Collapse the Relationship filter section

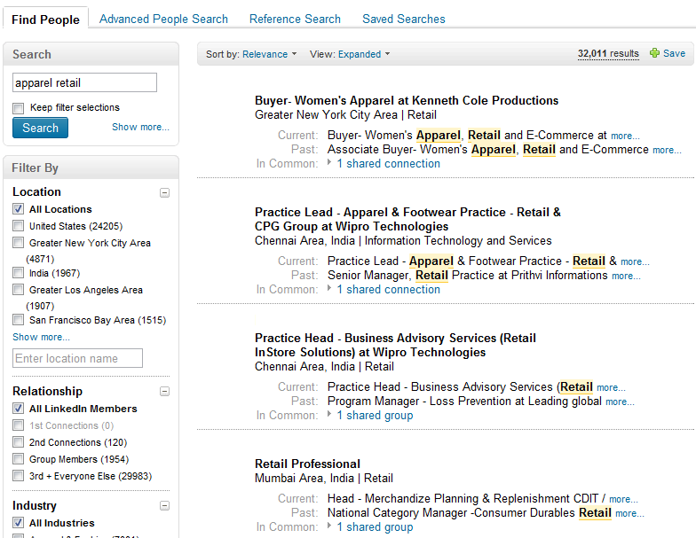pos(164,392)
